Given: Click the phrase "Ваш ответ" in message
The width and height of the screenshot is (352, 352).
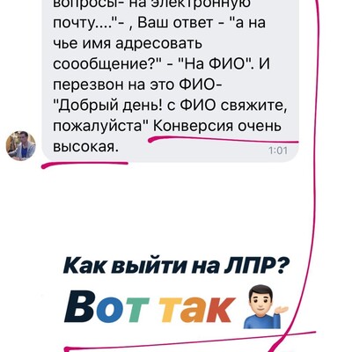Looking at the screenshot, I should [175, 22].
